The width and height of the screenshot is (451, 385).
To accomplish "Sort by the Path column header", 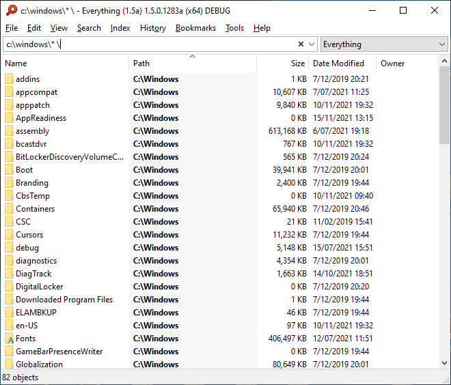I will tap(193, 63).
